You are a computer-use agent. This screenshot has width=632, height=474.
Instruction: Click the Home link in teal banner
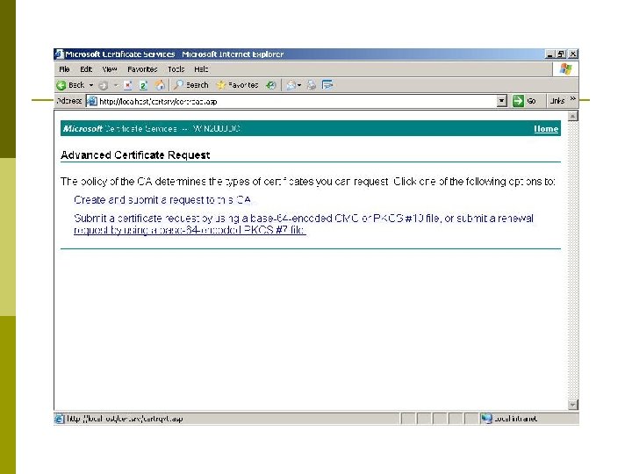546,129
